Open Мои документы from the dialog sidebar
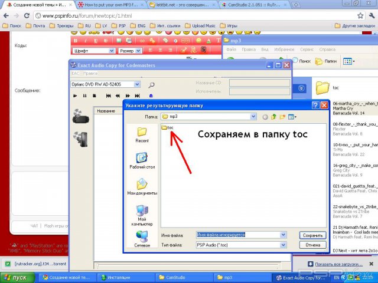This screenshot has width=378, height=283. 142,186
